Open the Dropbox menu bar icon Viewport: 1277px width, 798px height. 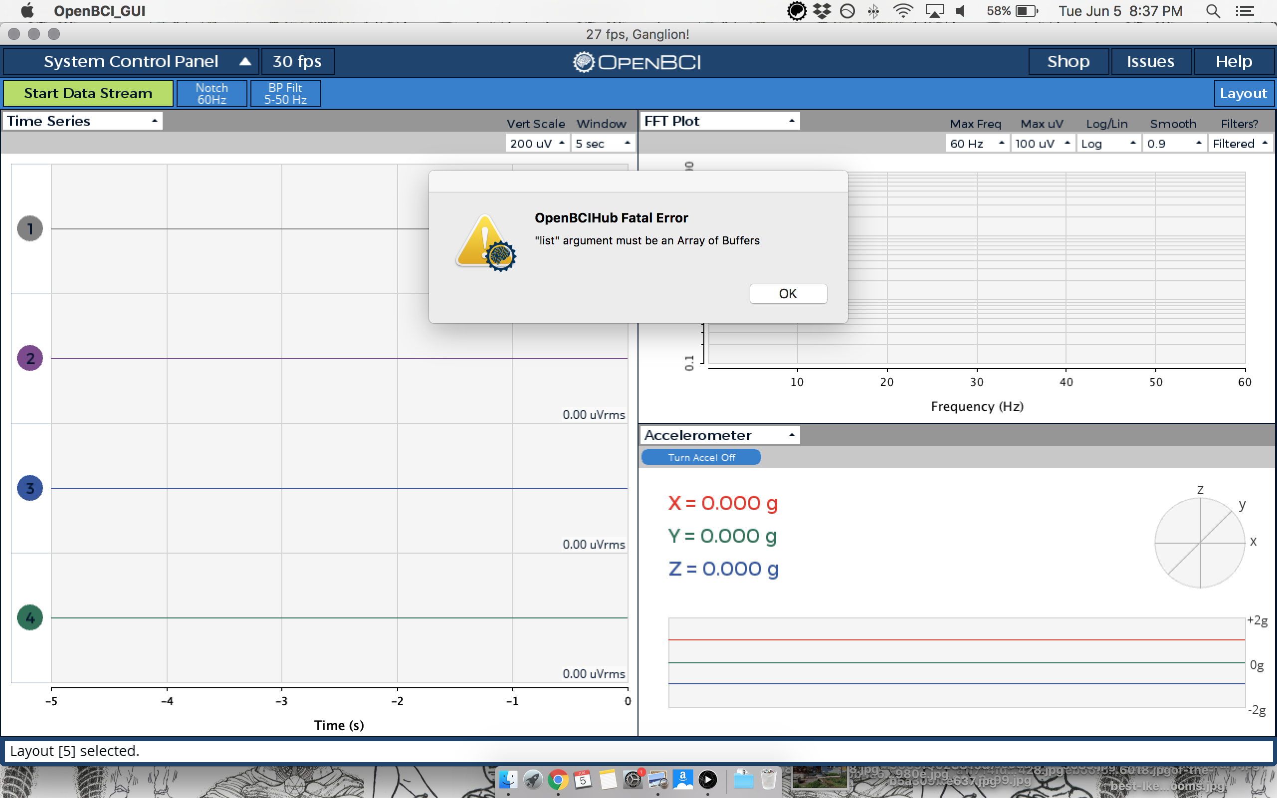coord(822,10)
